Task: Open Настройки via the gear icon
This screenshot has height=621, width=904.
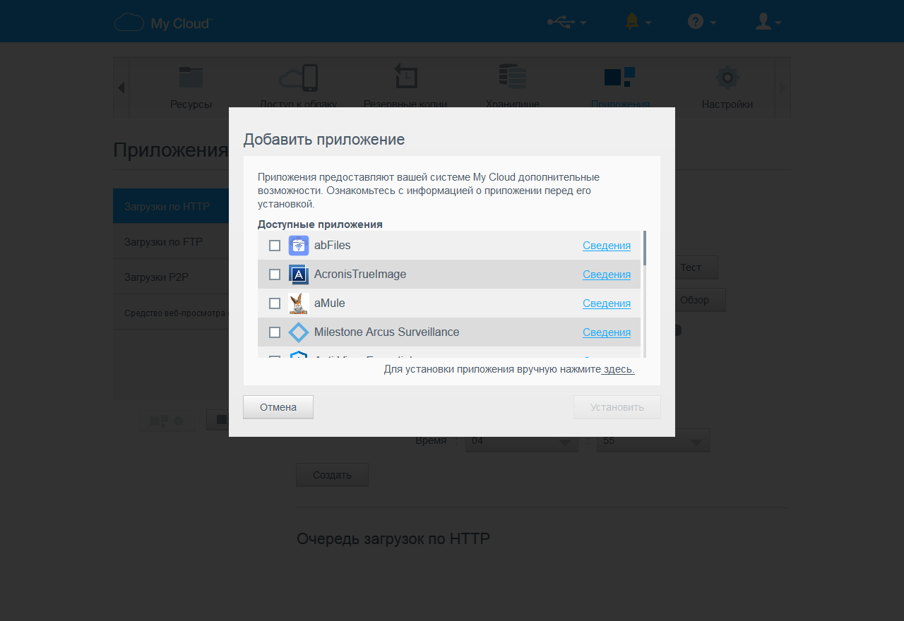Action: coord(727,78)
